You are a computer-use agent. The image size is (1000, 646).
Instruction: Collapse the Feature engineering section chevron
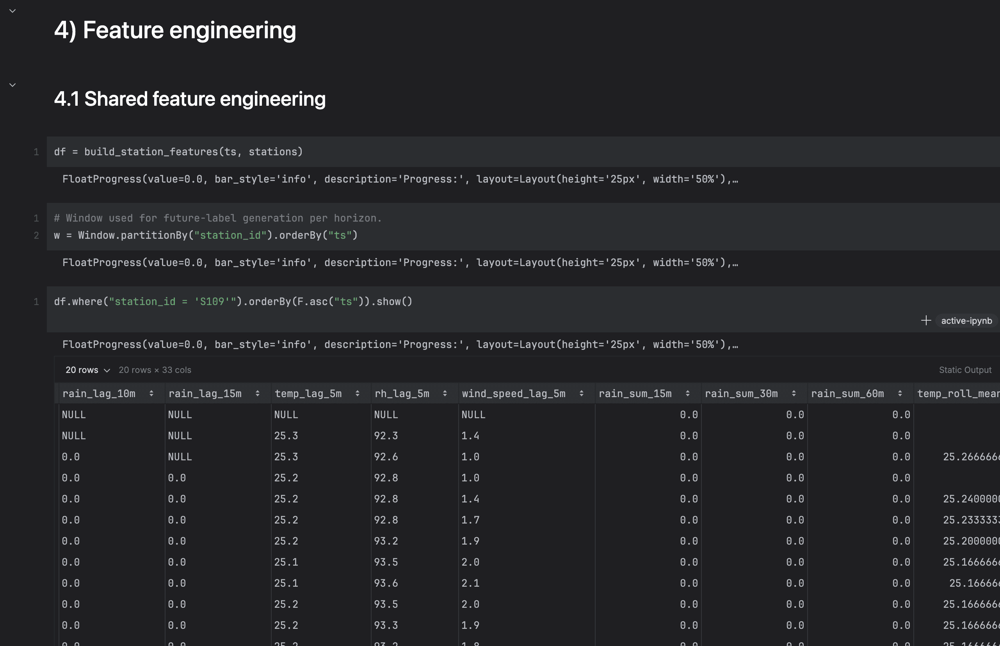coord(12,11)
